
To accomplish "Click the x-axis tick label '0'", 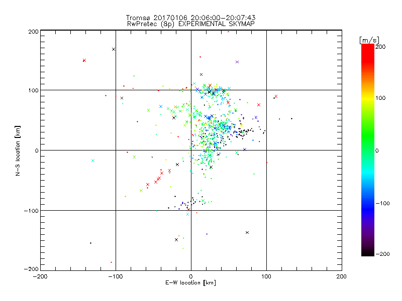I will (191, 276).
